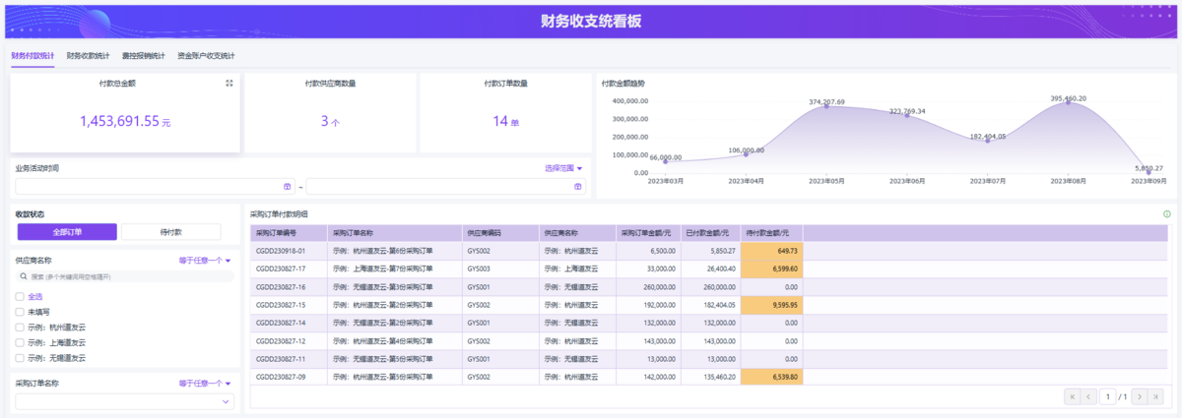
Task: Open the 选择范围 date range dropdown
Action: [563, 168]
